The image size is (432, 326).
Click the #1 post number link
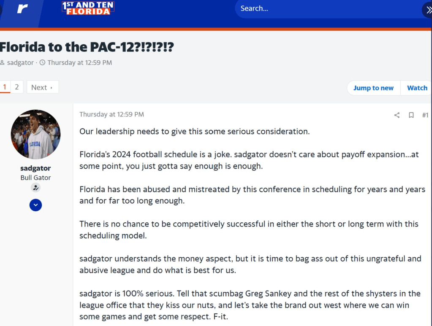425,115
